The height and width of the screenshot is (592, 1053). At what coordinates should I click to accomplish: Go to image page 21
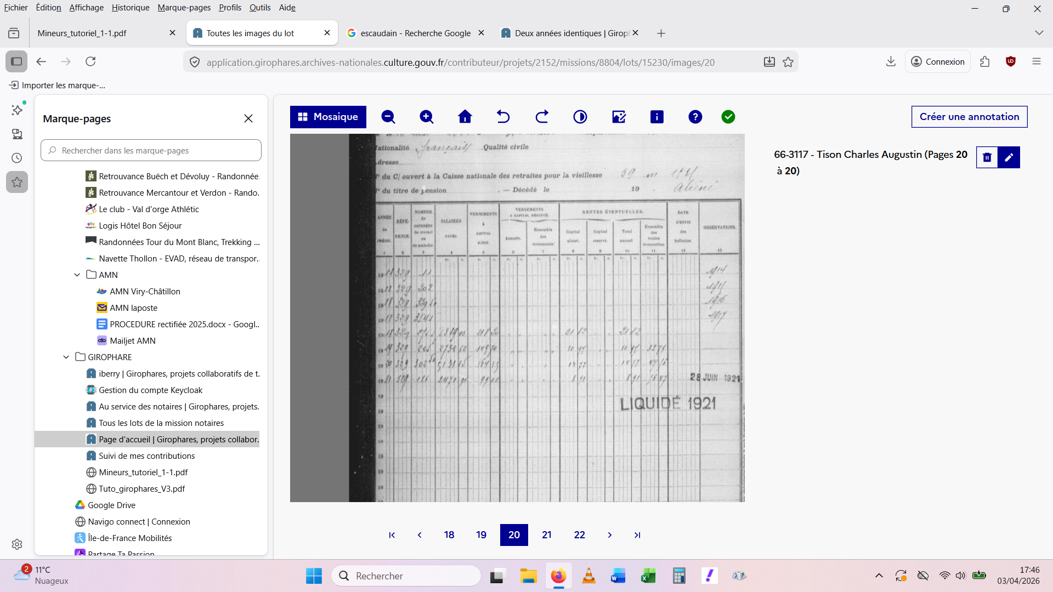pos(547,535)
